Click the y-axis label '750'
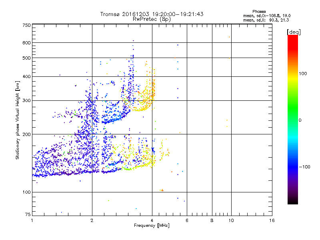The height and width of the screenshot is (240, 320). [26, 25]
